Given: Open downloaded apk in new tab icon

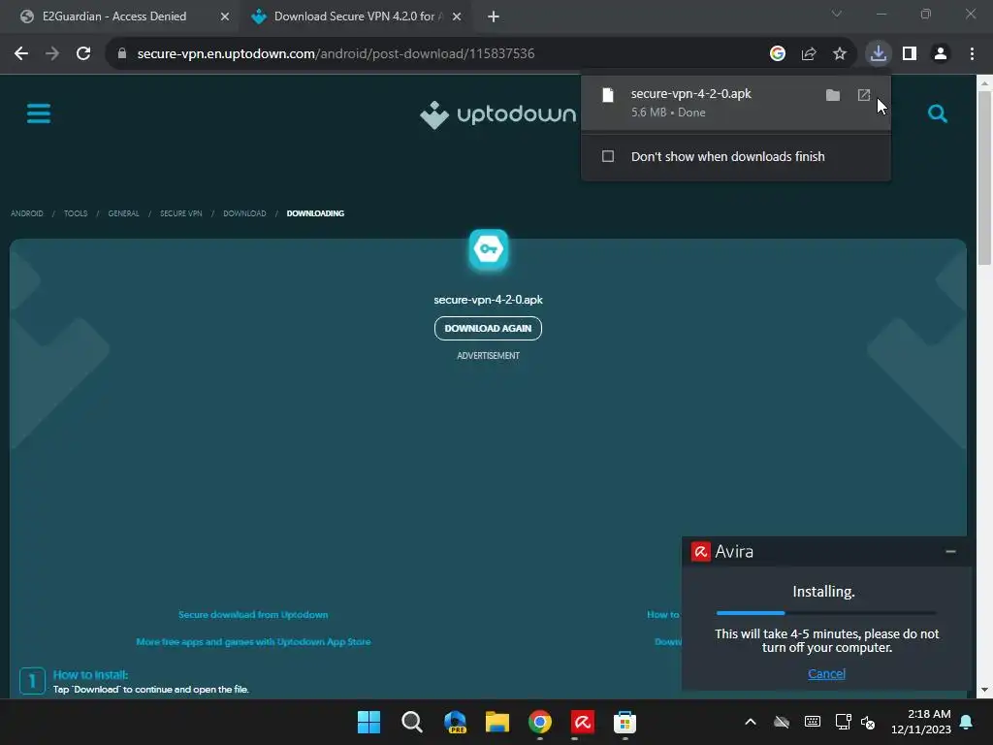Looking at the screenshot, I should click(864, 95).
